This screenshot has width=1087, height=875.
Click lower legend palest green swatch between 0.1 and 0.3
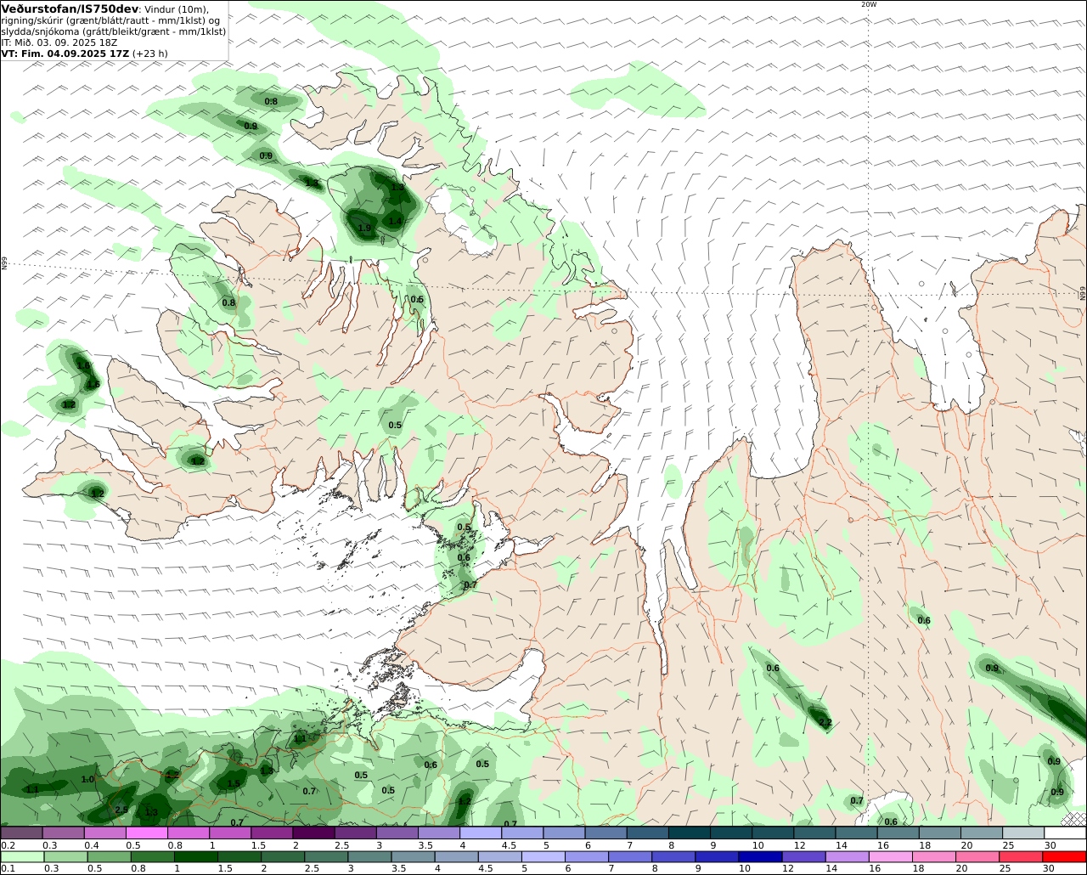[22, 857]
